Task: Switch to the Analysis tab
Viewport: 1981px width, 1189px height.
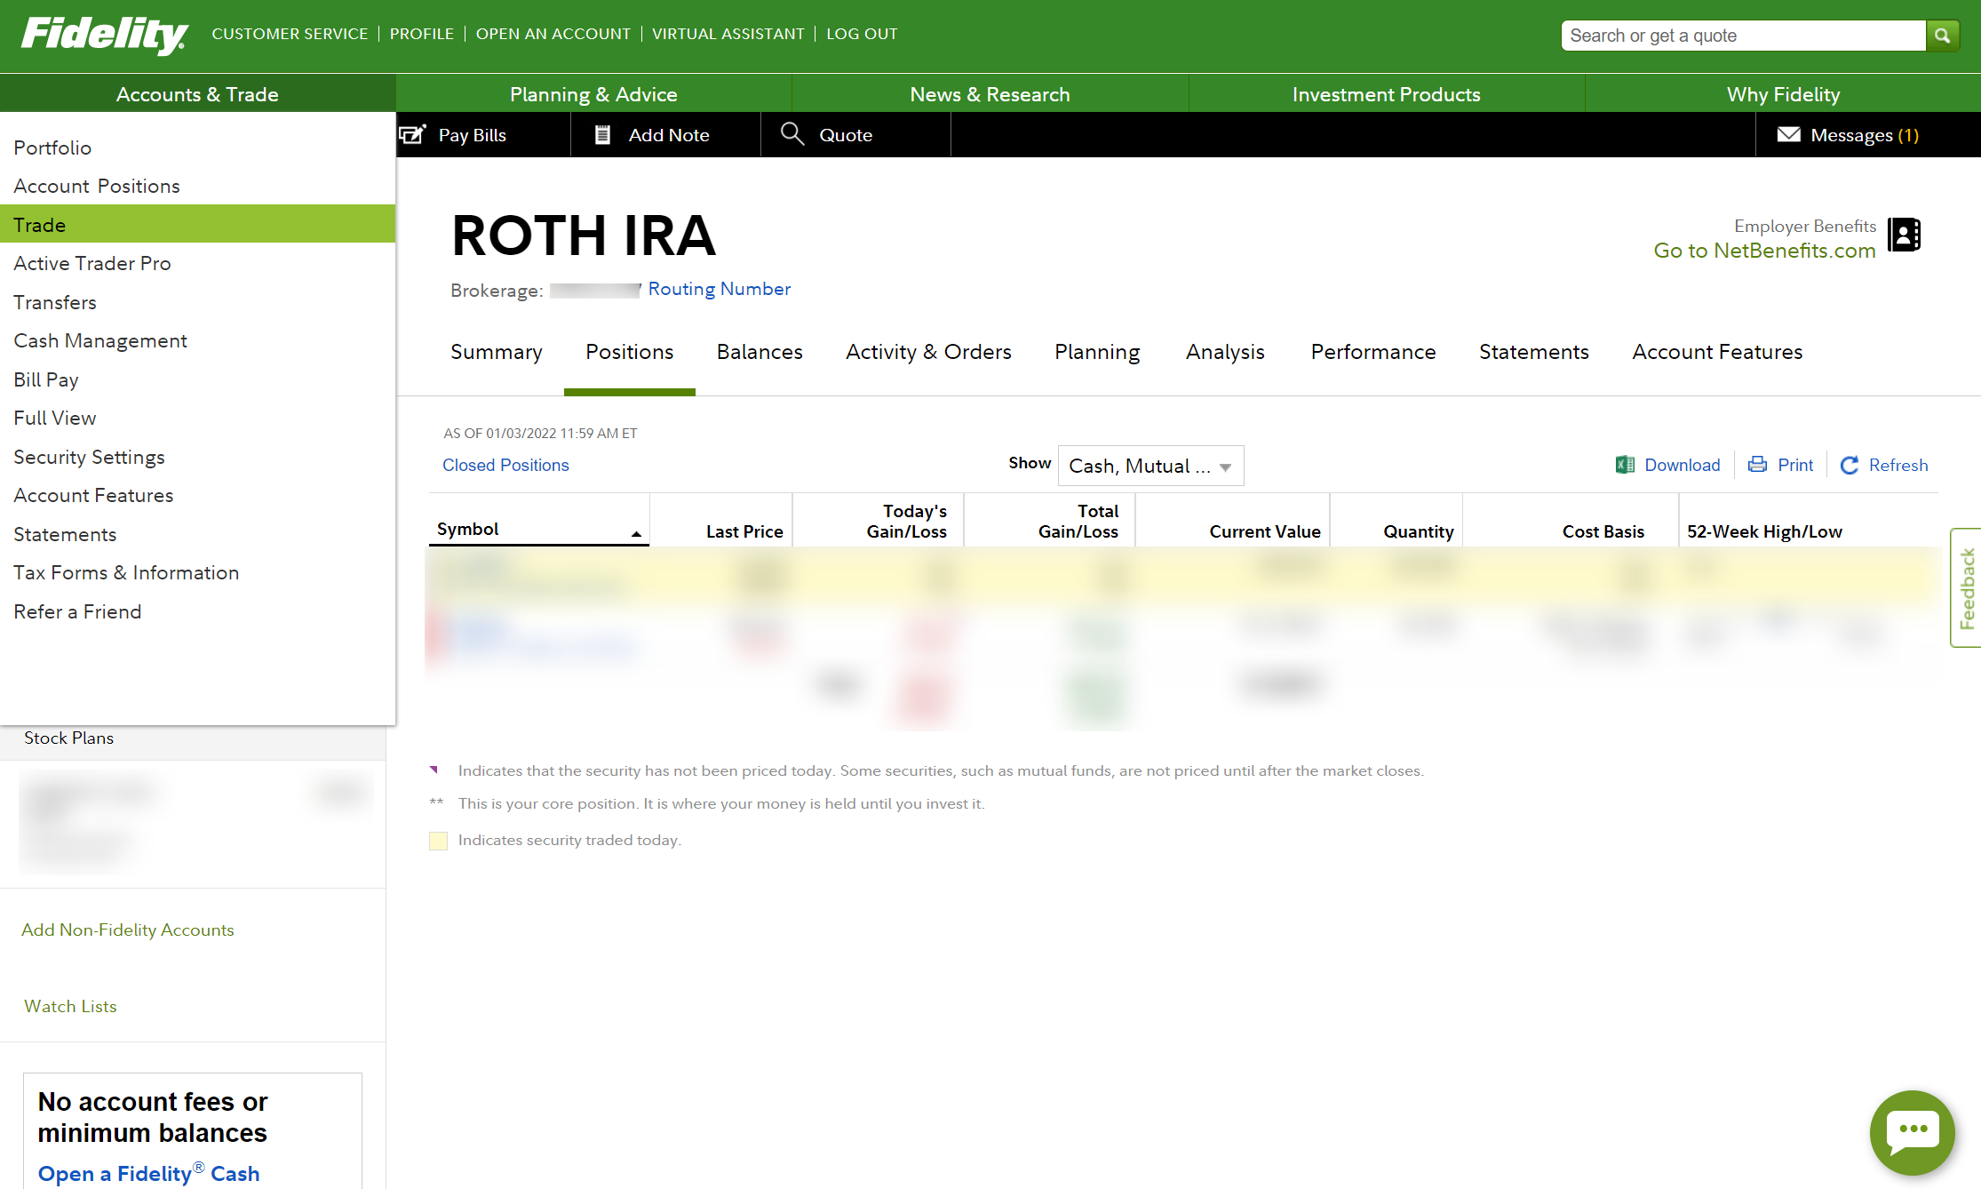Action: point(1225,352)
